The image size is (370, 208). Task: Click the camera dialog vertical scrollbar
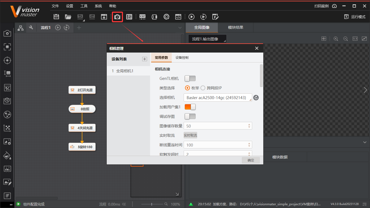(x=261, y=76)
